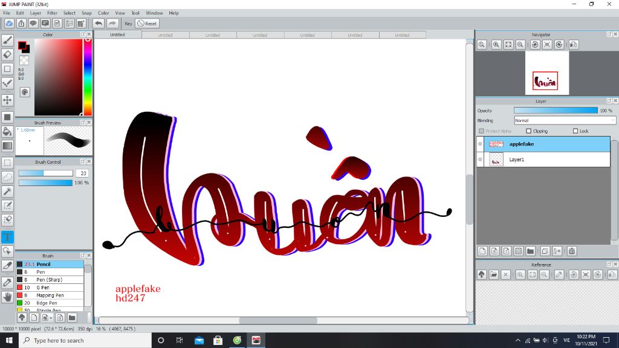Viewport: 619px width, 348px height.
Task: Click the brush size slider
Action: [x=45, y=173]
